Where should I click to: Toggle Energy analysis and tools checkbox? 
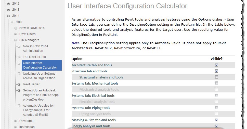tap(216, 126)
